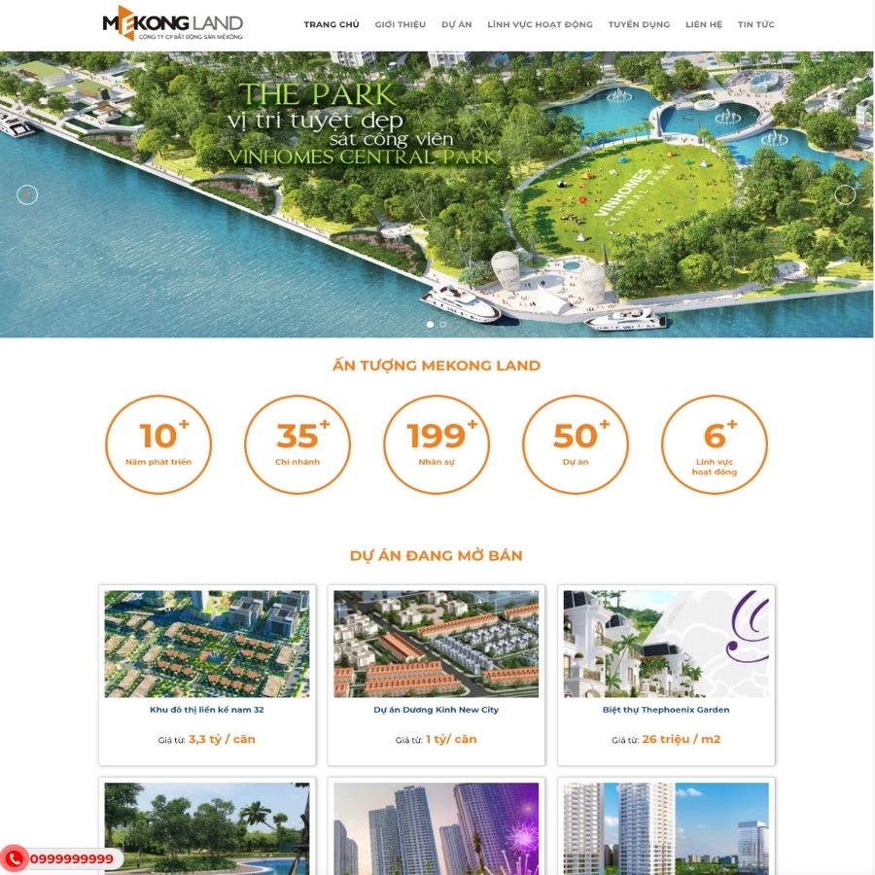The height and width of the screenshot is (875, 875).
Task: Select the first slider navigation dot
Action: [431, 323]
